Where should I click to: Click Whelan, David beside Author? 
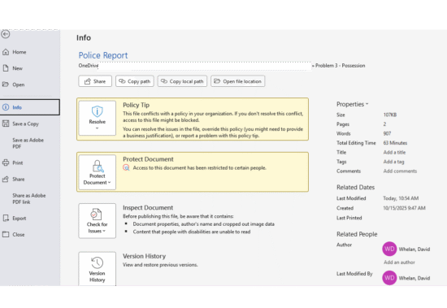click(414, 249)
